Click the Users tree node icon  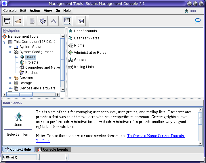22,57
